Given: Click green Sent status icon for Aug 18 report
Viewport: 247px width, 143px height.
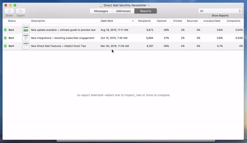Looking at the screenshot, I should [x=5, y=30].
